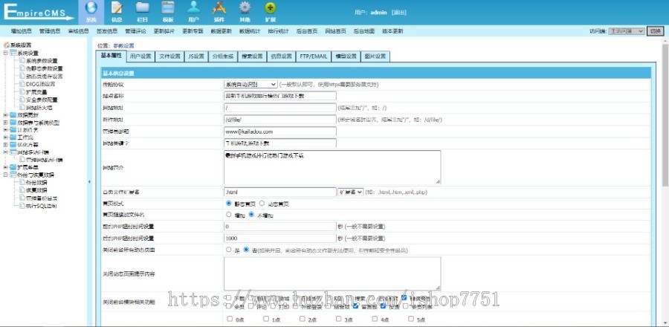Click the page icon for DIGG顶设置

(22, 84)
